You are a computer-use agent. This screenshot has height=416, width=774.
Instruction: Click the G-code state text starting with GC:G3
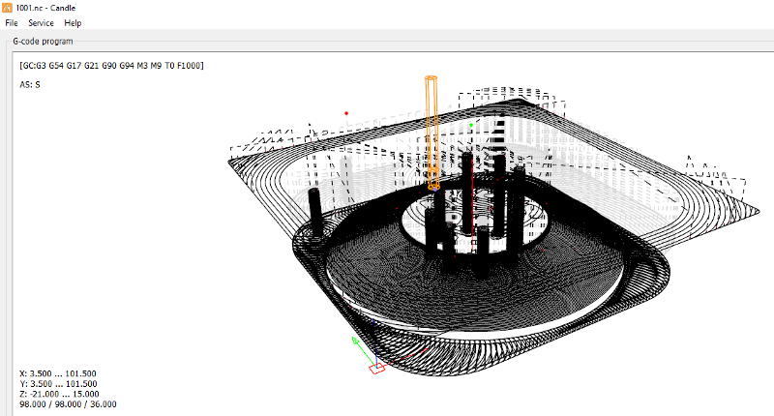111,66
